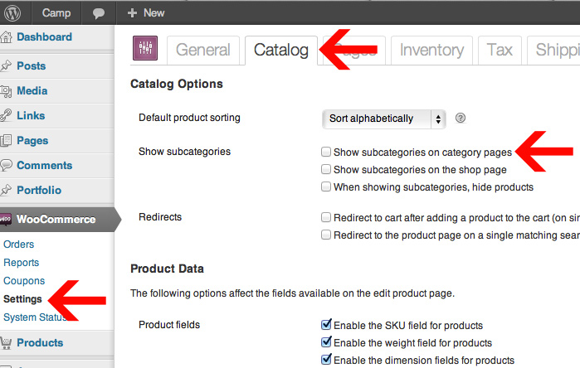This screenshot has width=580, height=368.
Task: Click the Posts pushpin icon in sidebar
Action: (x=7, y=65)
